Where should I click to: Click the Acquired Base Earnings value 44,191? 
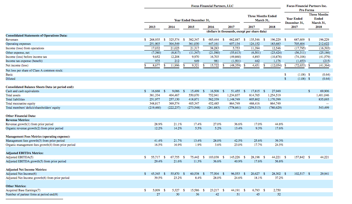[x=235, y=190]
